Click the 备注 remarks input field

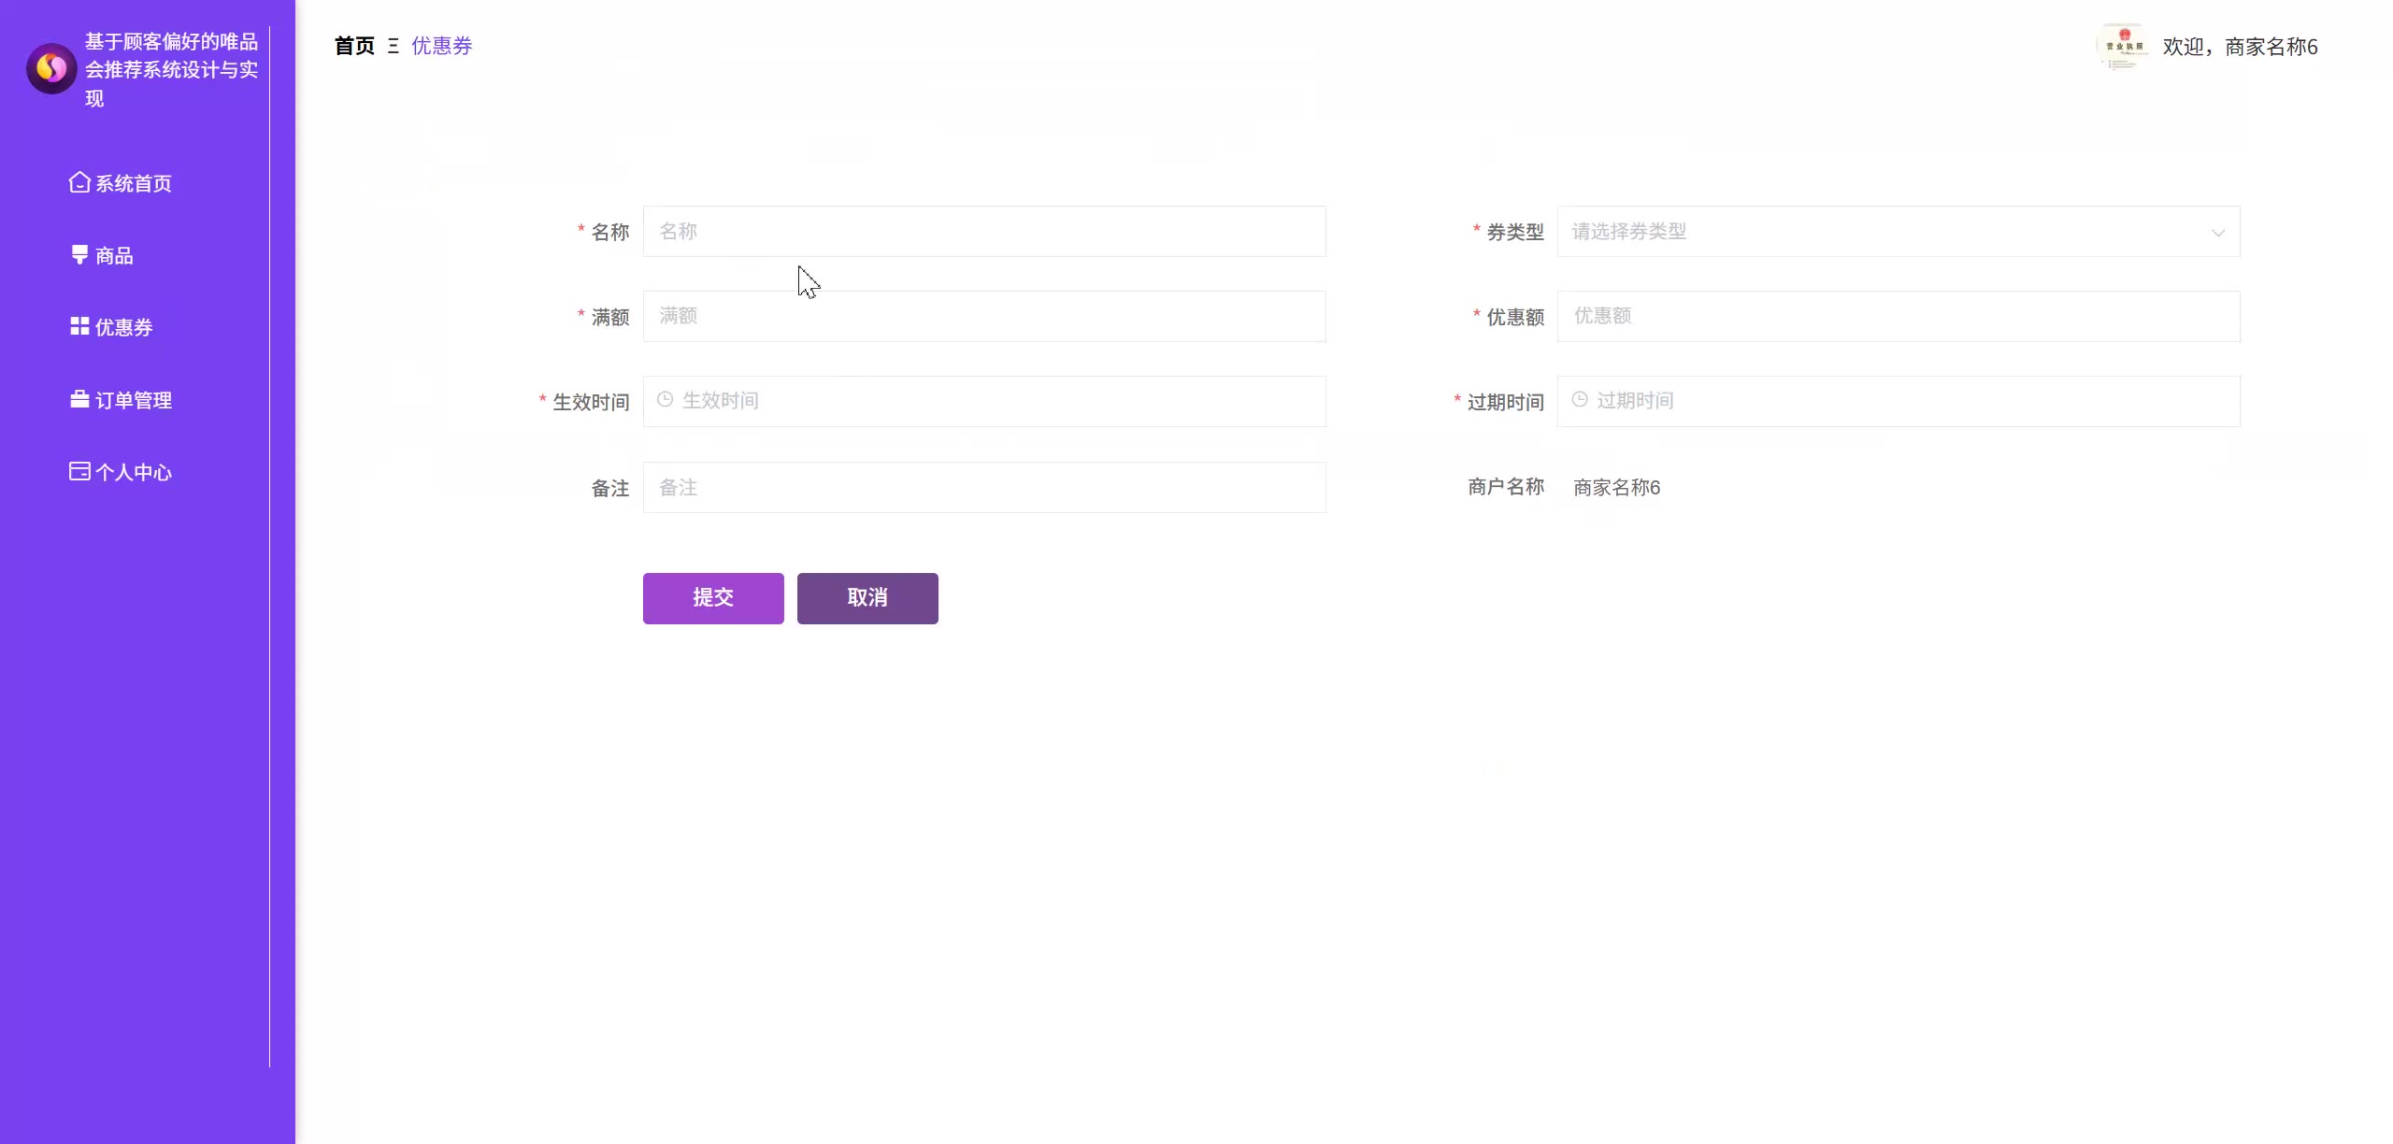(x=983, y=487)
